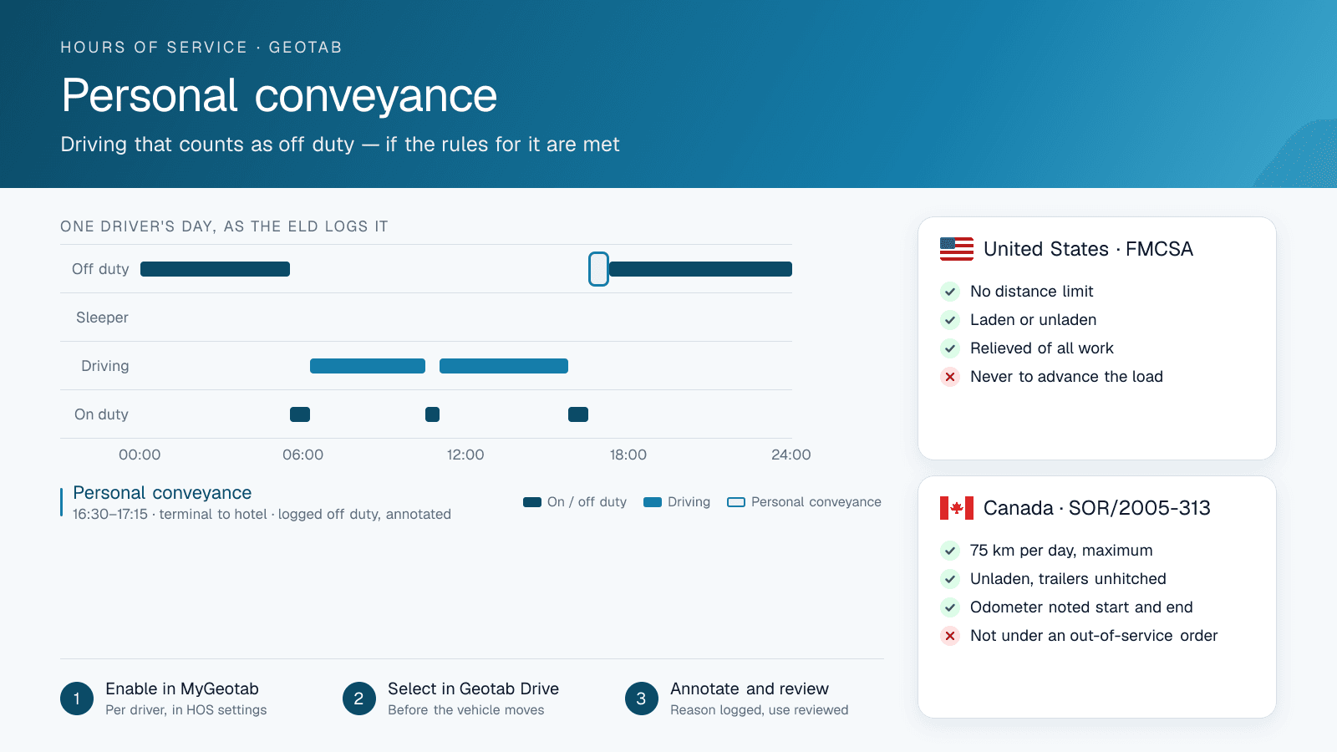Image resolution: width=1337 pixels, height=752 pixels.
Task: Click the step 3 circle for Annotate and review
Action: click(642, 699)
